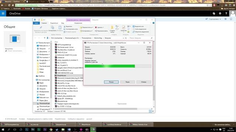
Task: Click the pin to Quick Access ribbon icon
Action: (41, 29)
